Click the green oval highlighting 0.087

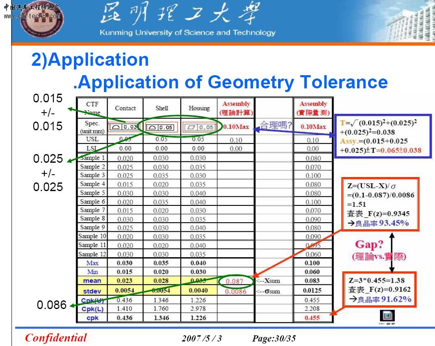point(236,281)
